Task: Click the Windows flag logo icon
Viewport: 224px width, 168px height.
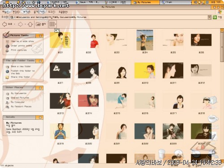Action: click(220, 12)
